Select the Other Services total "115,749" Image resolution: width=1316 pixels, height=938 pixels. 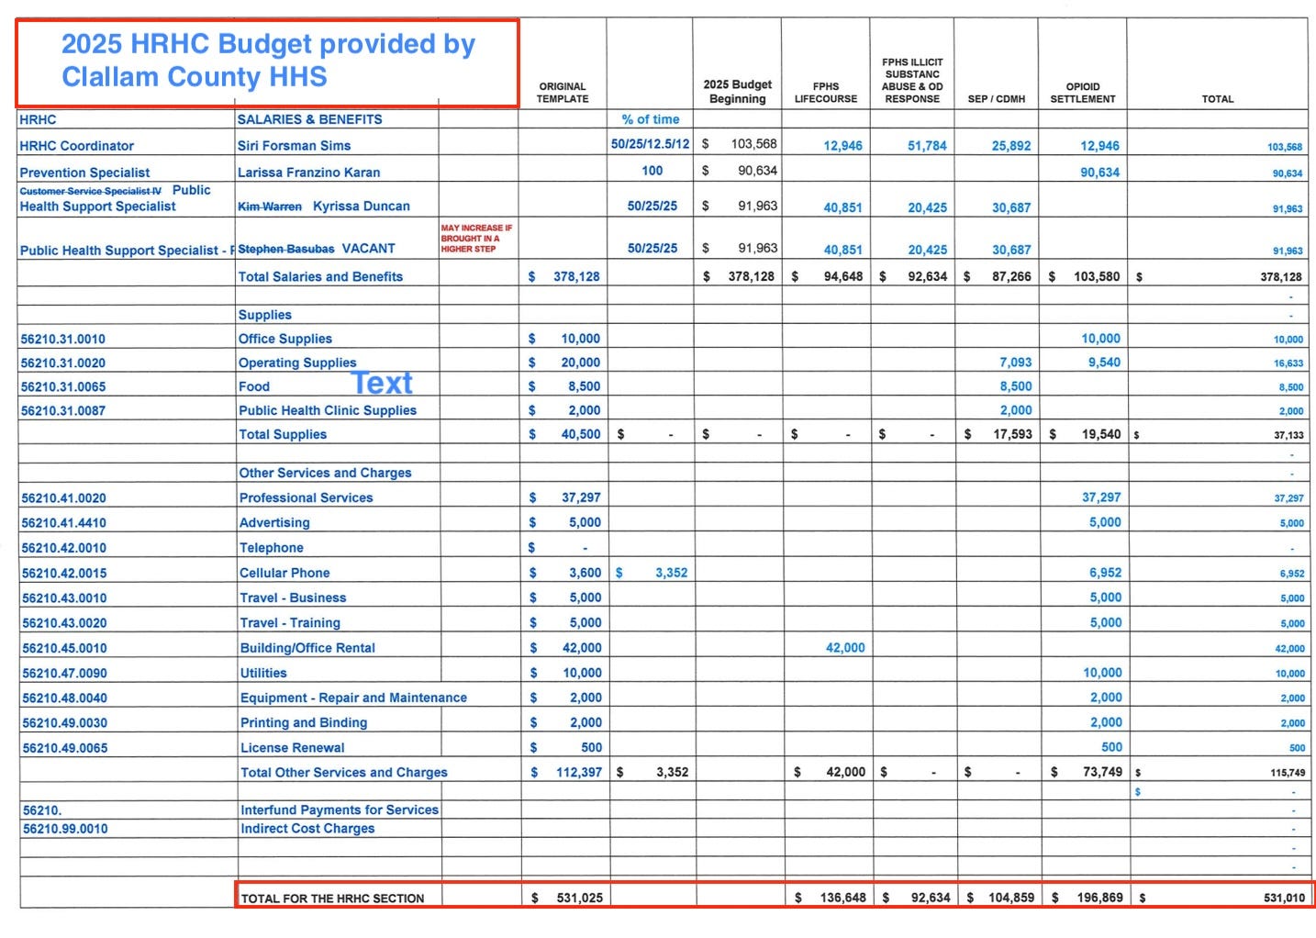1288,773
